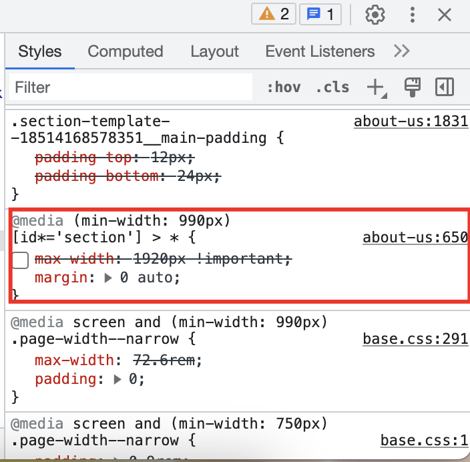Image resolution: width=470 pixels, height=462 pixels.
Task: Show more tabs with the double chevron
Action: coord(401,51)
